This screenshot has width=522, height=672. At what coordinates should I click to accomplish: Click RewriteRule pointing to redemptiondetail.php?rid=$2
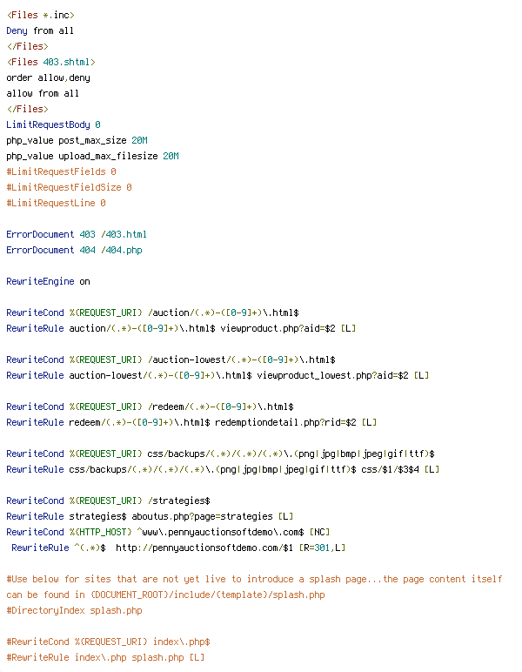point(191,422)
